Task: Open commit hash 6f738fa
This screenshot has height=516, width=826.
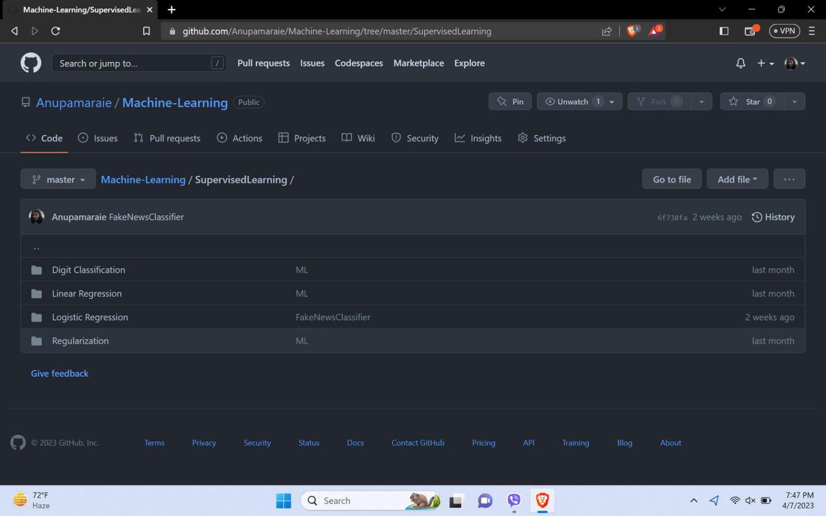Action: [672, 218]
